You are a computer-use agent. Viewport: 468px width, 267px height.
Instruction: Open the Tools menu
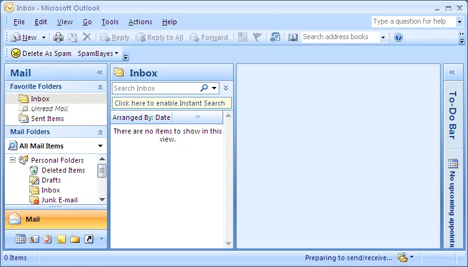(x=110, y=22)
